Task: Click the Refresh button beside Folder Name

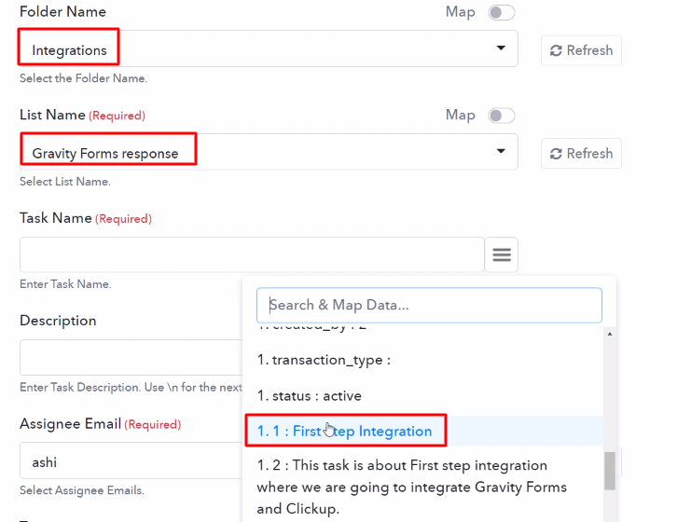Action: coord(581,50)
